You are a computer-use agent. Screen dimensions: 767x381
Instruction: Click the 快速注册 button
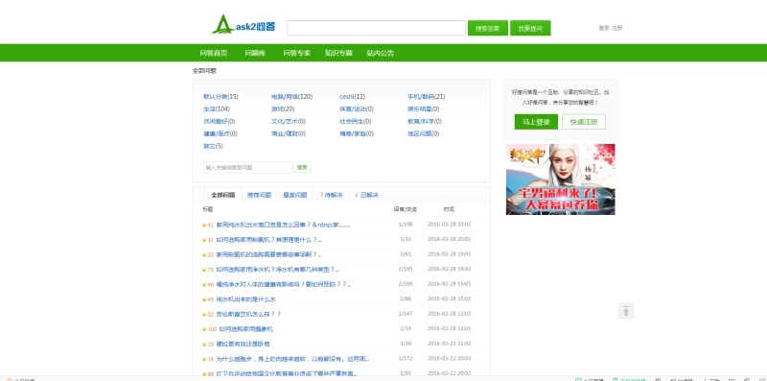(584, 122)
